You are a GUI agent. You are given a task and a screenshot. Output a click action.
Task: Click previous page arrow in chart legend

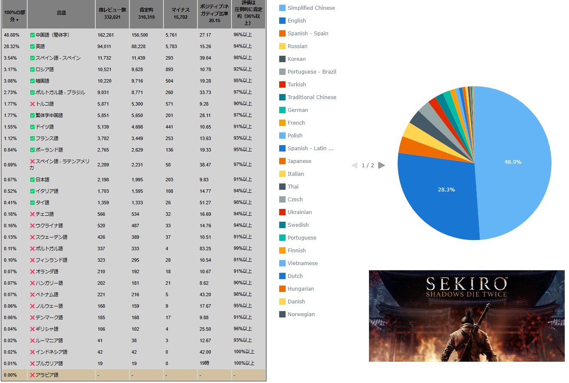tap(354, 165)
